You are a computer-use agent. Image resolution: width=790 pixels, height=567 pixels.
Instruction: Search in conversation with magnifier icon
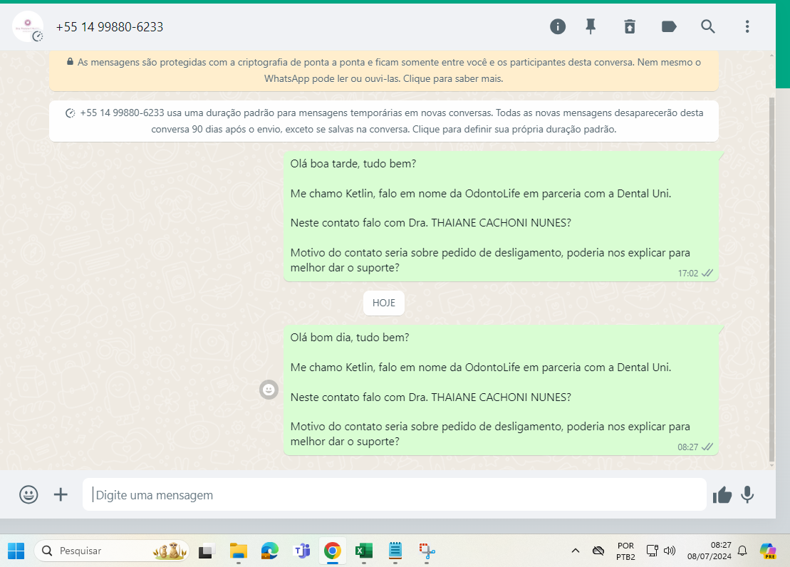708,27
